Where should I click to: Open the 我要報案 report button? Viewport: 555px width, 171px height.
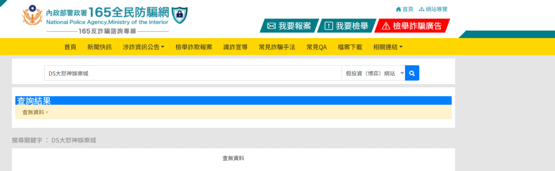[289, 26]
